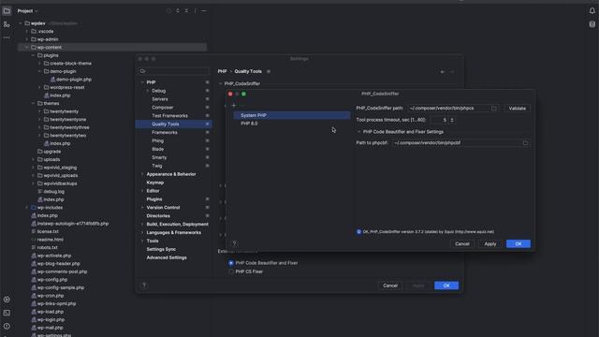Viewport: 599px width, 337px height.
Task: Open the Problems tool window icon
Action: 7,326
